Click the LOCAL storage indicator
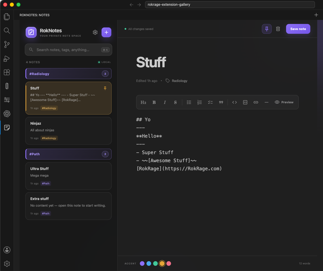 [x=104, y=62]
